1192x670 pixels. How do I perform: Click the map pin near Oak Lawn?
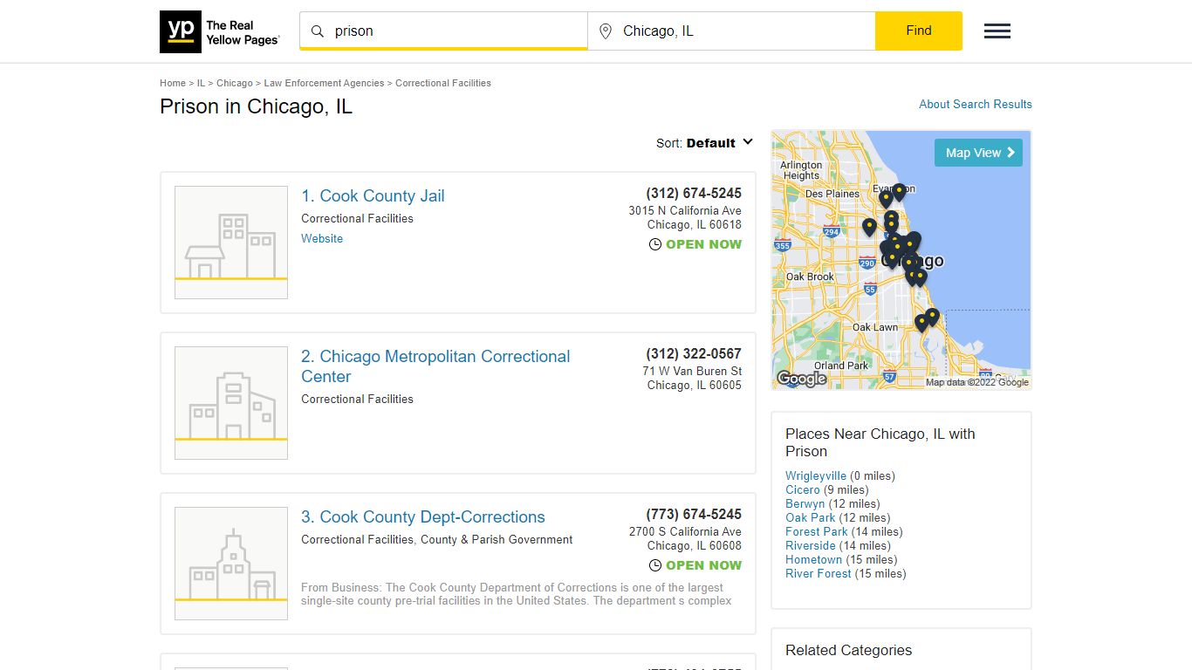click(x=921, y=323)
